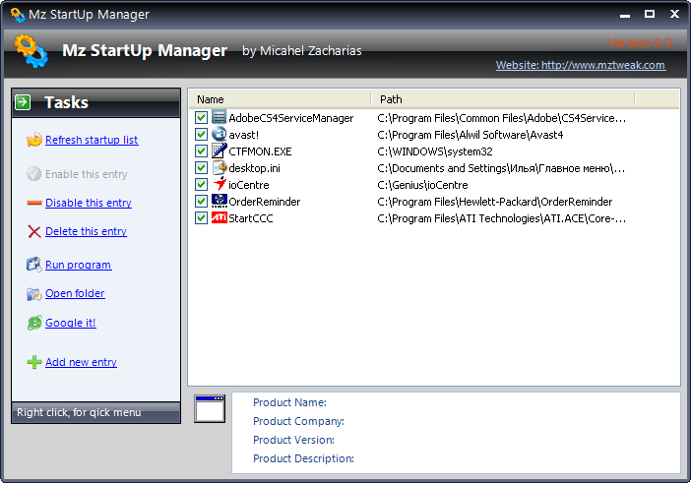Click the Version 2.3 text
This screenshot has height=483, width=691.
tap(640, 42)
